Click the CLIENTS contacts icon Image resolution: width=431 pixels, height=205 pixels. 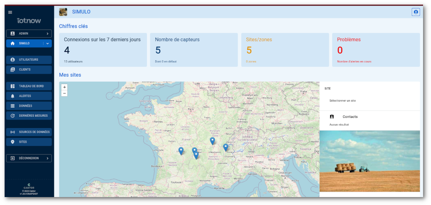tap(13, 69)
